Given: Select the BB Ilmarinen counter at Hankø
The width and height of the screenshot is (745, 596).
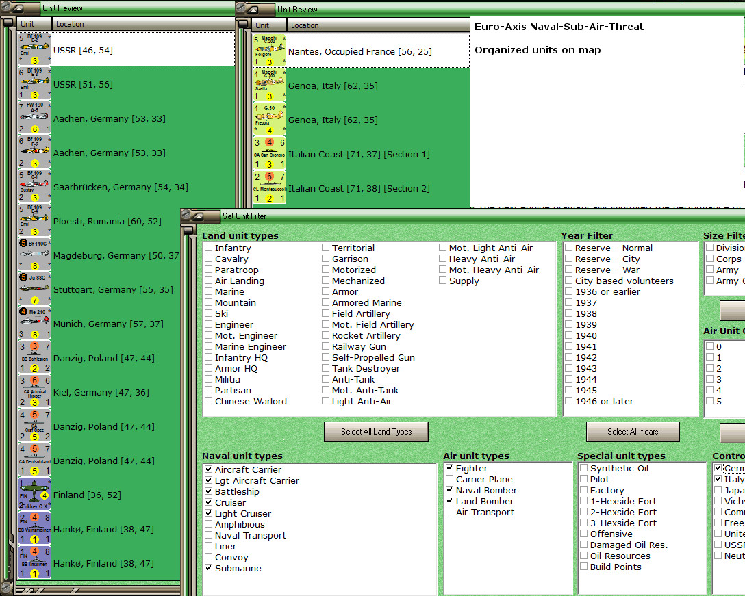Looking at the screenshot, I should point(34,562).
